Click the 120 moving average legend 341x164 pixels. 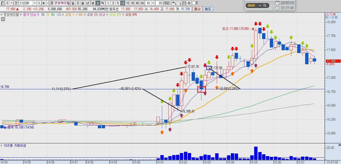tap(59, 15)
